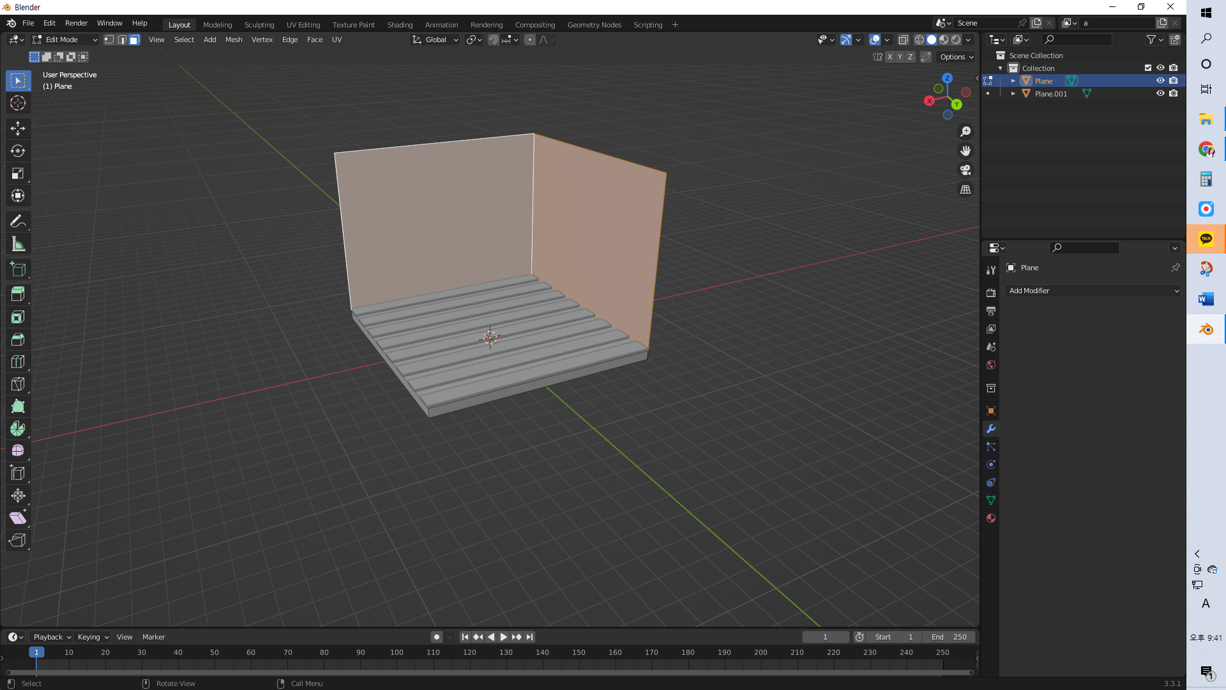1226x690 pixels.
Task: Expand the Plane.001 tree item
Action: click(1013, 93)
